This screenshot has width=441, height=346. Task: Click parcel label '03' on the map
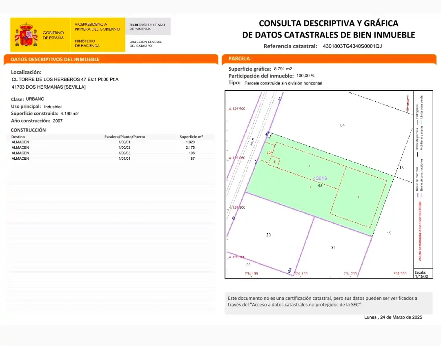(320, 185)
